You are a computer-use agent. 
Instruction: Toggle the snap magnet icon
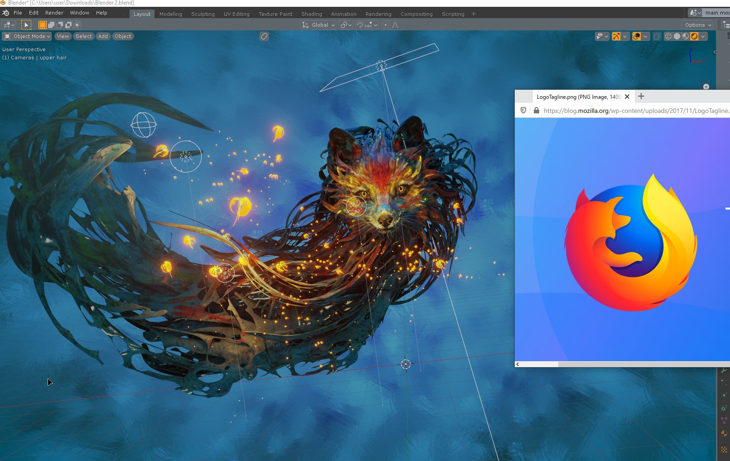coord(360,25)
